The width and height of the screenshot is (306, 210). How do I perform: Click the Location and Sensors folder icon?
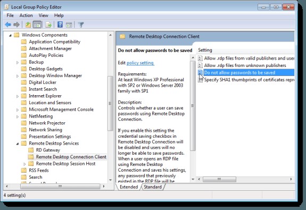[x=24, y=103]
